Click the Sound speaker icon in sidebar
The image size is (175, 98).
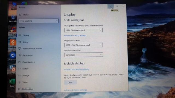tap(20, 42)
